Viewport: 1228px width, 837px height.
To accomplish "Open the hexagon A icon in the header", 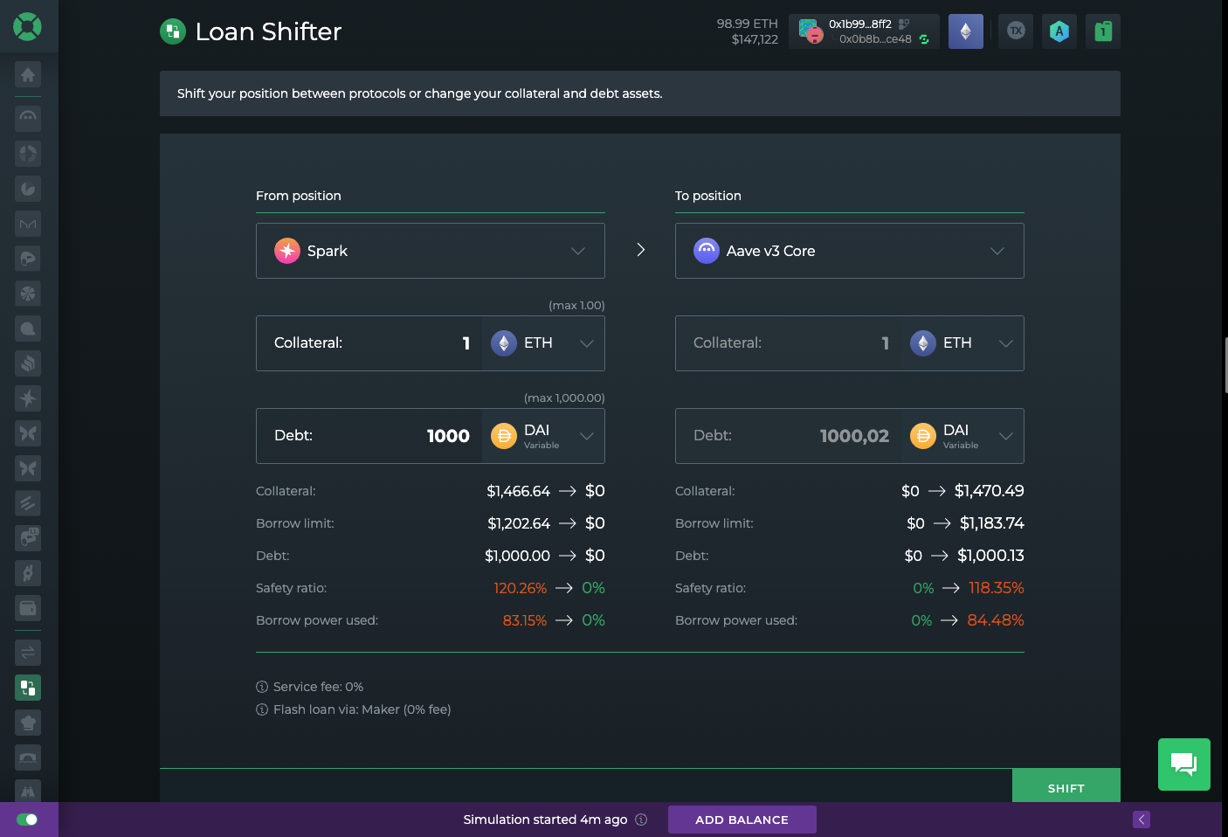I will coord(1059,31).
